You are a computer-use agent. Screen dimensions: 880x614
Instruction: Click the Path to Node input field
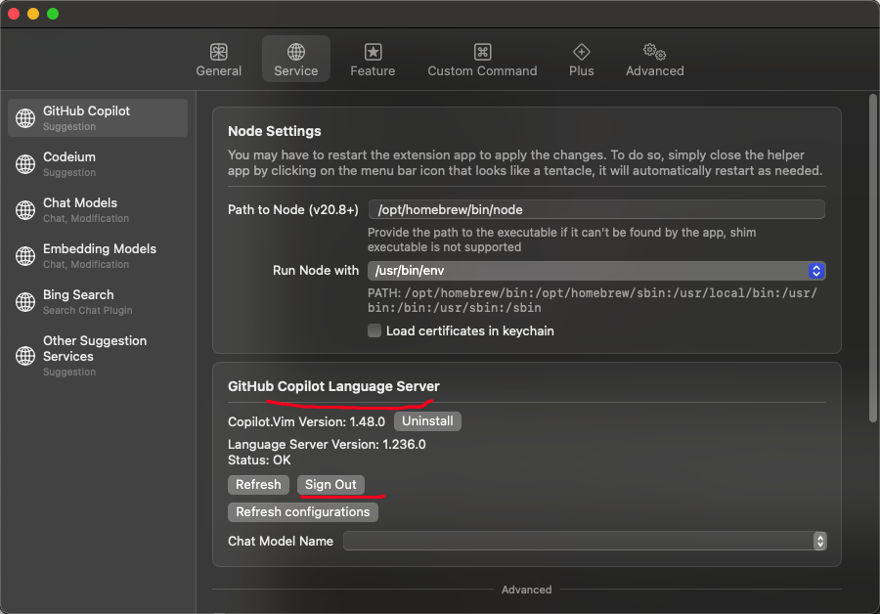[596, 209]
